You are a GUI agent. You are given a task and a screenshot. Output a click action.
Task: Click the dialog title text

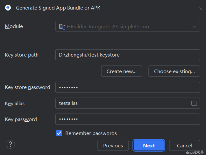pyautogui.click(x=58, y=8)
